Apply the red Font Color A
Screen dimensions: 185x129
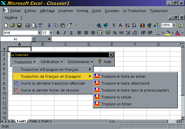click(178, 33)
